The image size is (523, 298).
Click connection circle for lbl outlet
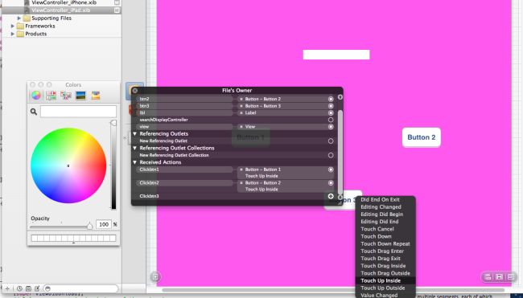(331, 113)
